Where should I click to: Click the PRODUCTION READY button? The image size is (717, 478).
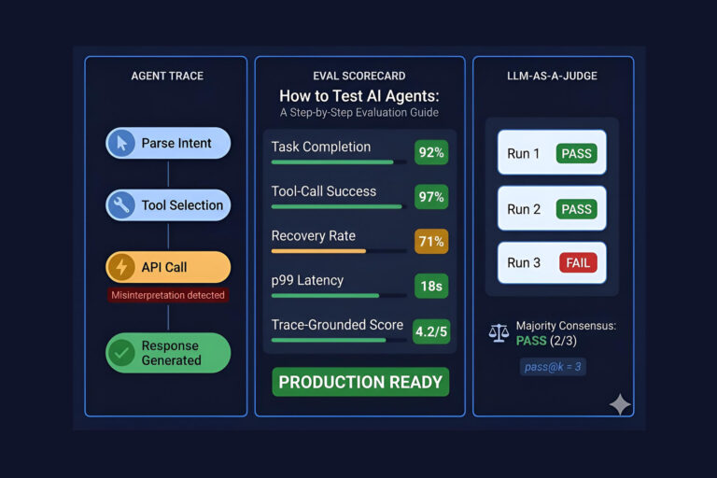pyautogui.click(x=360, y=382)
